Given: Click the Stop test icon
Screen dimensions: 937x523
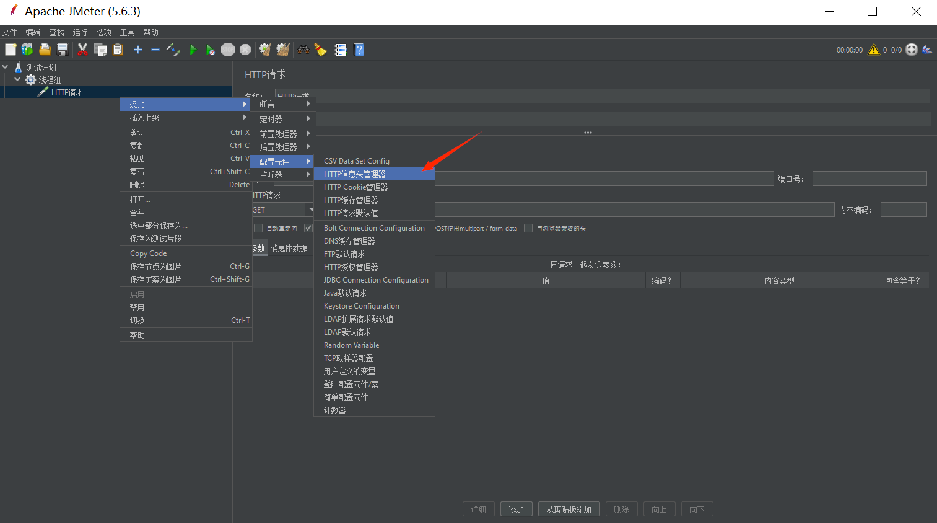Looking at the screenshot, I should tap(228, 50).
